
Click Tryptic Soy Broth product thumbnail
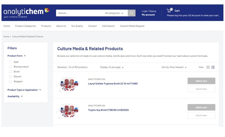(x=68, y=111)
